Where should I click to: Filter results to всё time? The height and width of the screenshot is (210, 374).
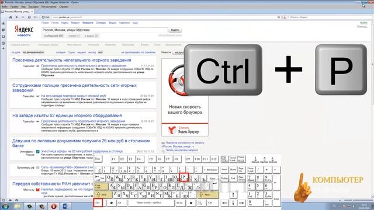pos(101,52)
